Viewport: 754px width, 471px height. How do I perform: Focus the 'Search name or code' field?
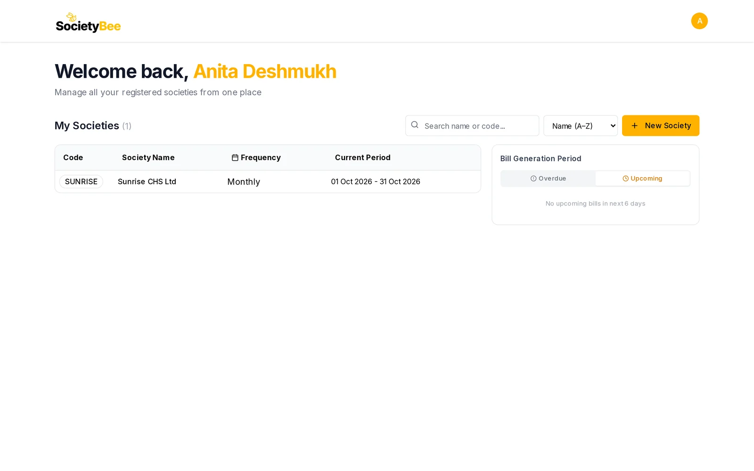click(x=472, y=126)
